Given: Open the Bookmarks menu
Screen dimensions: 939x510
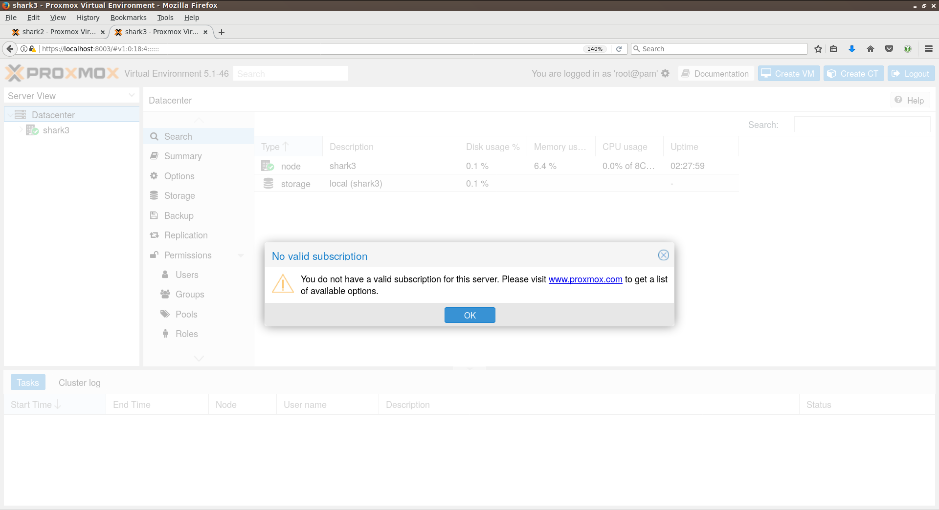Looking at the screenshot, I should pyautogui.click(x=129, y=18).
